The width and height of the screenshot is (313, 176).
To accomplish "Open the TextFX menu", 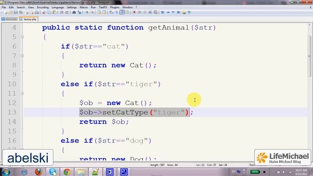I will (103, 7).
